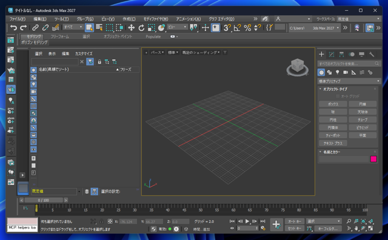Toggle the scene explorer lock icon
The image size is (388, 240).
click(99, 62)
